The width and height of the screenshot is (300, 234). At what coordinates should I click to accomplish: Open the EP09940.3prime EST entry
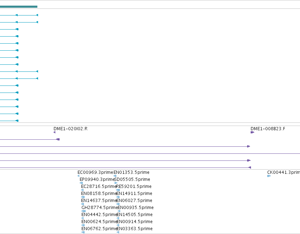97,179
